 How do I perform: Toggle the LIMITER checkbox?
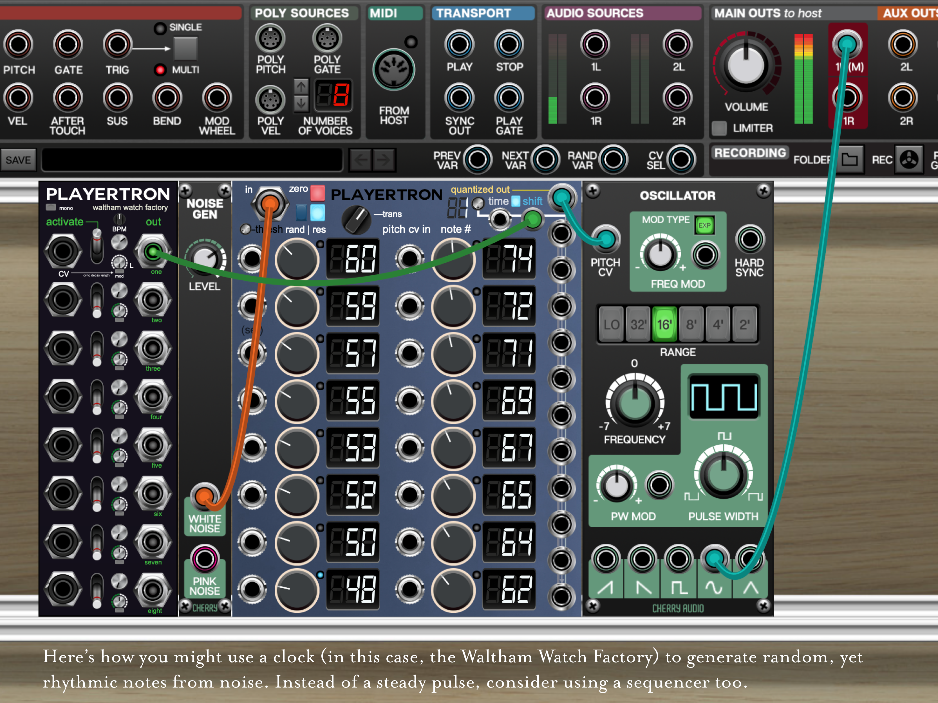coord(719,128)
